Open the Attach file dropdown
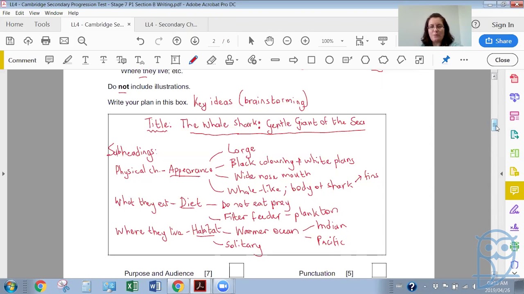 point(254,60)
